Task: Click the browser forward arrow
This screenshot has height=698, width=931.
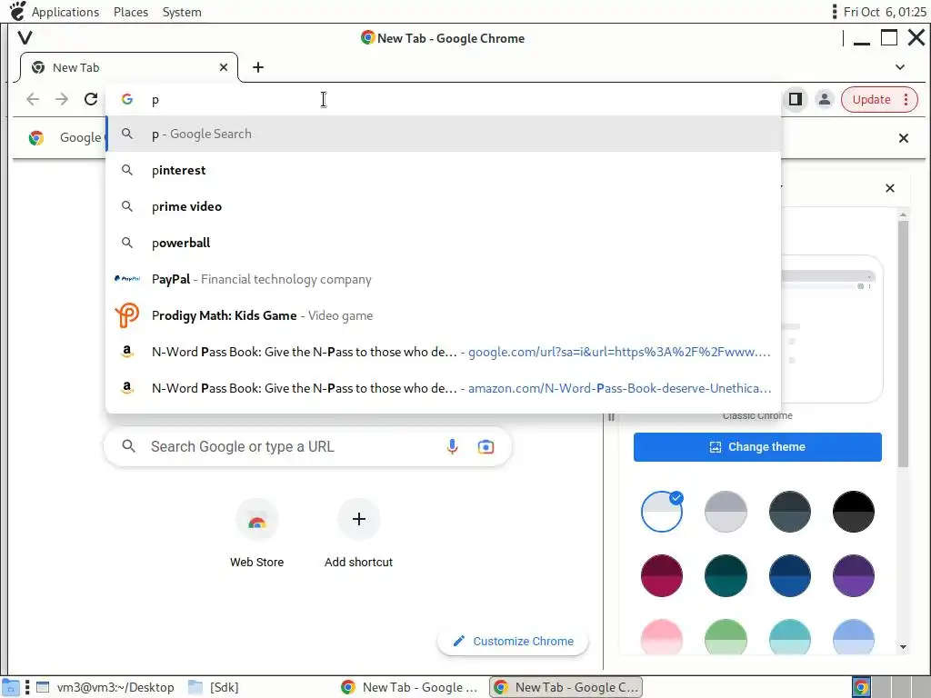Action: (62, 99)
